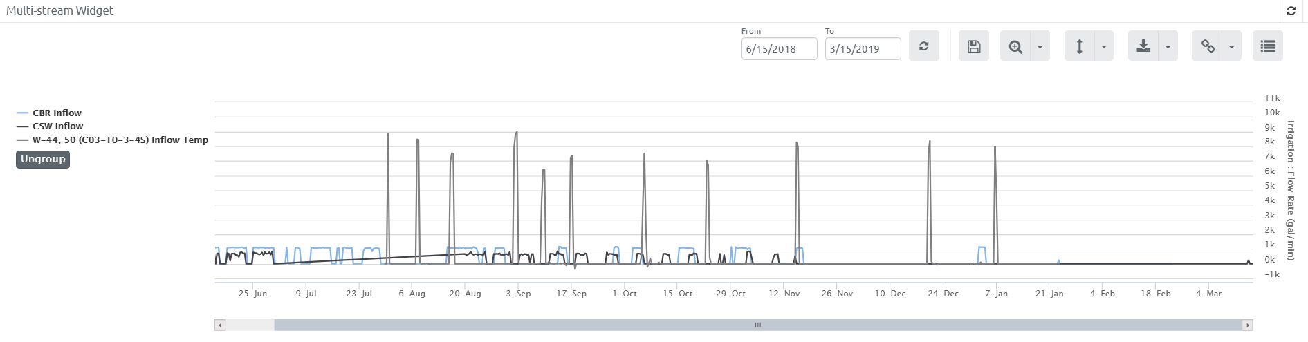Toggle CSW Inflow series in legend

pos(50,126)
